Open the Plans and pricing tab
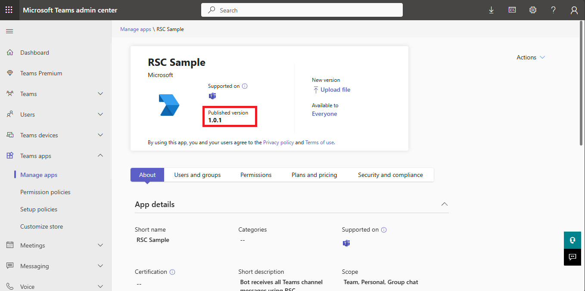Screen dimensions: 585x291 click(x=314, y=175)
